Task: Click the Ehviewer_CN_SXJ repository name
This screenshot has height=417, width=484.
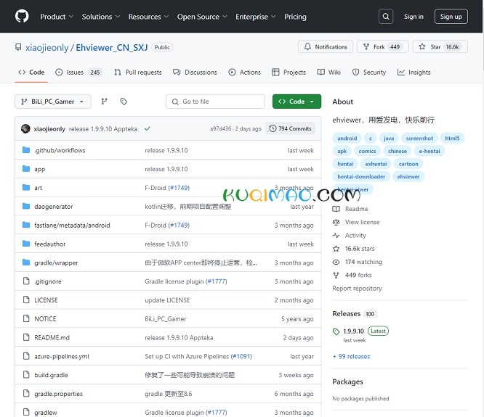Action: click(x=112, y=47)
